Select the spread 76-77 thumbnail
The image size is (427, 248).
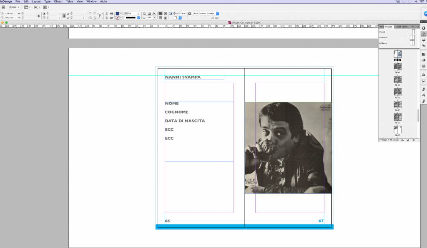pos(397,117)
